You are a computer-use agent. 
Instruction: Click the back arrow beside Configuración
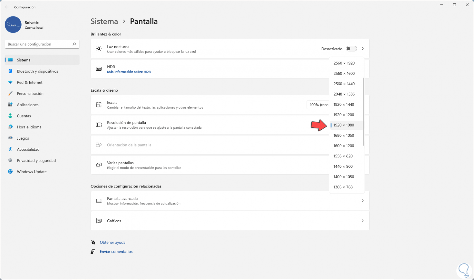click(x=7, y=7)
